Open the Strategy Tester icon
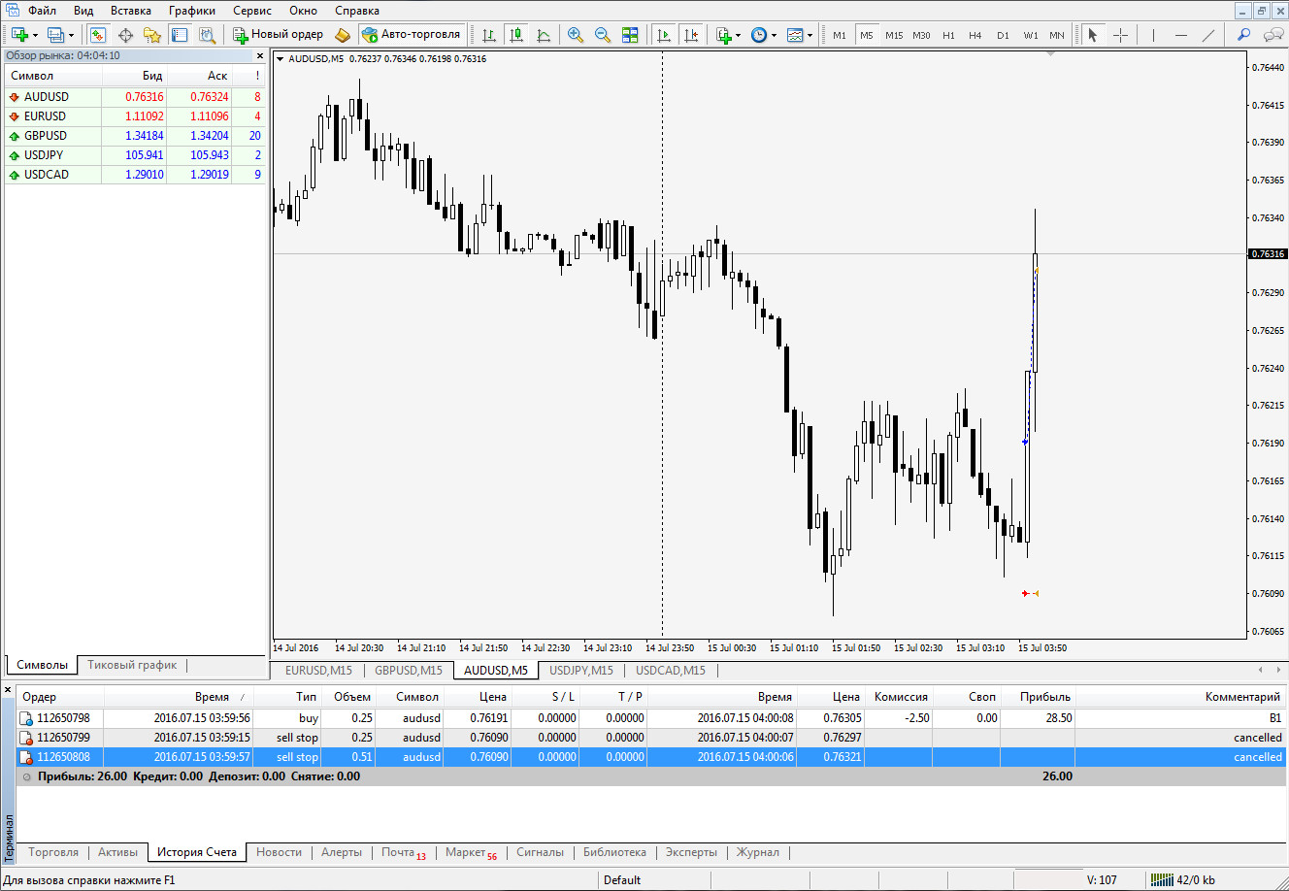Viewport: 1289px width, 891px height. pos(207,35)
